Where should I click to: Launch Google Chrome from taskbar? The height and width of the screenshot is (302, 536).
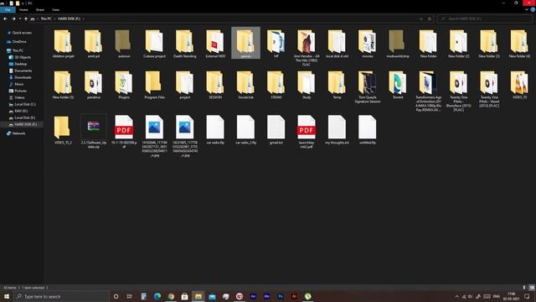(171, 296)
